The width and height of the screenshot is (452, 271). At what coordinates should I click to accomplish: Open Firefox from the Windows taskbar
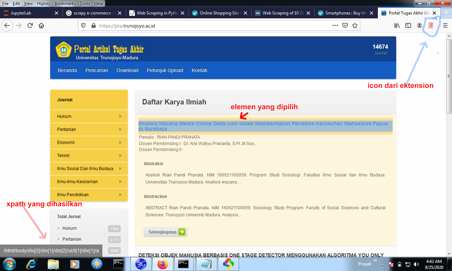pyautogui.click(x=163, y=264)
